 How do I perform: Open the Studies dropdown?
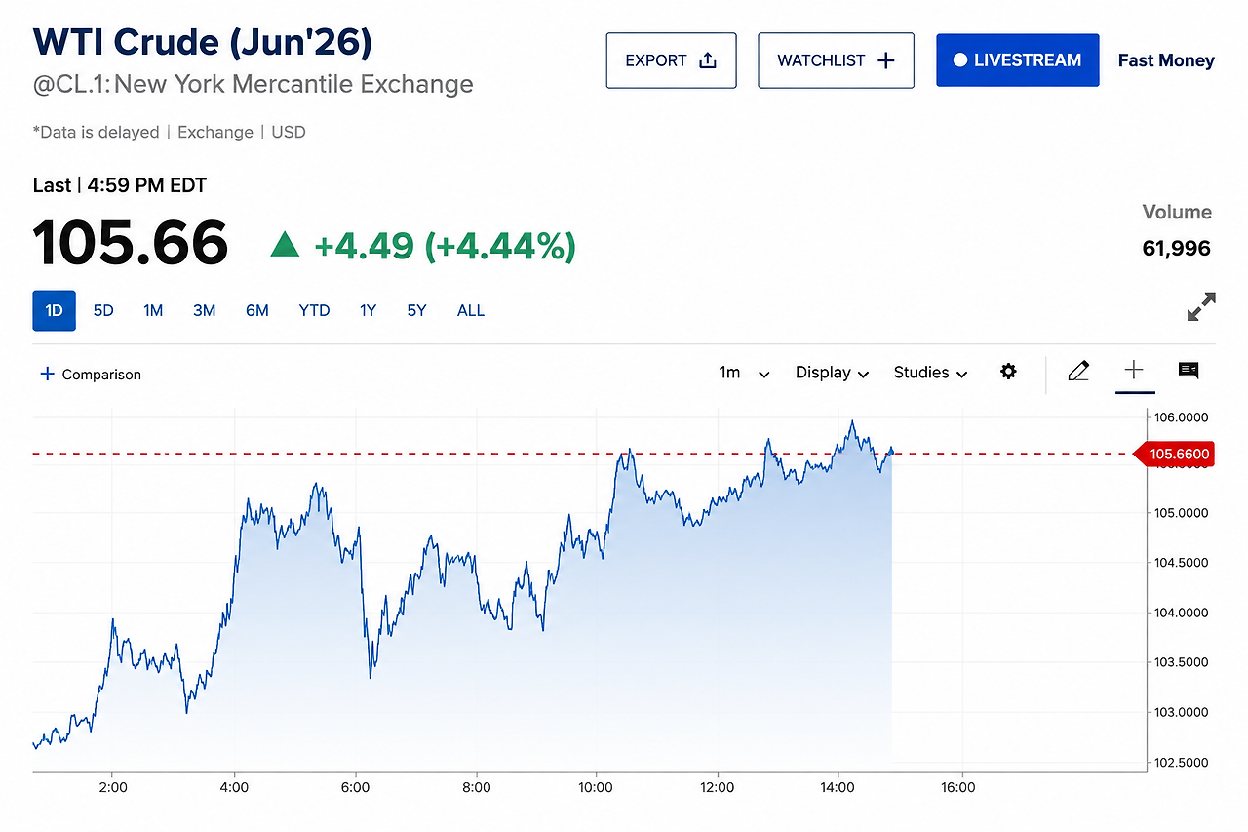(x=930, y=373)
